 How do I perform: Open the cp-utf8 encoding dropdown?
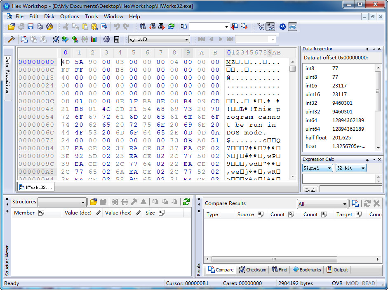tap(187, 40)
